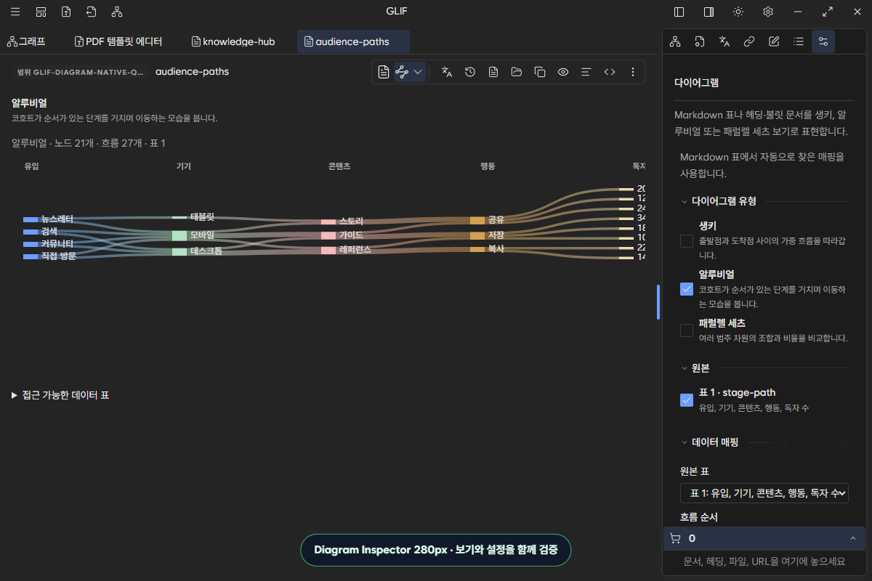The image size is (872, 581).
Task: Toggle the 표 1 · stage-path source checkbox
Action: point(687,400)
